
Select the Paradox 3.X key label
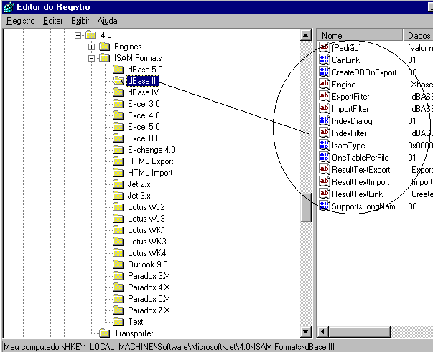[149, 276]
